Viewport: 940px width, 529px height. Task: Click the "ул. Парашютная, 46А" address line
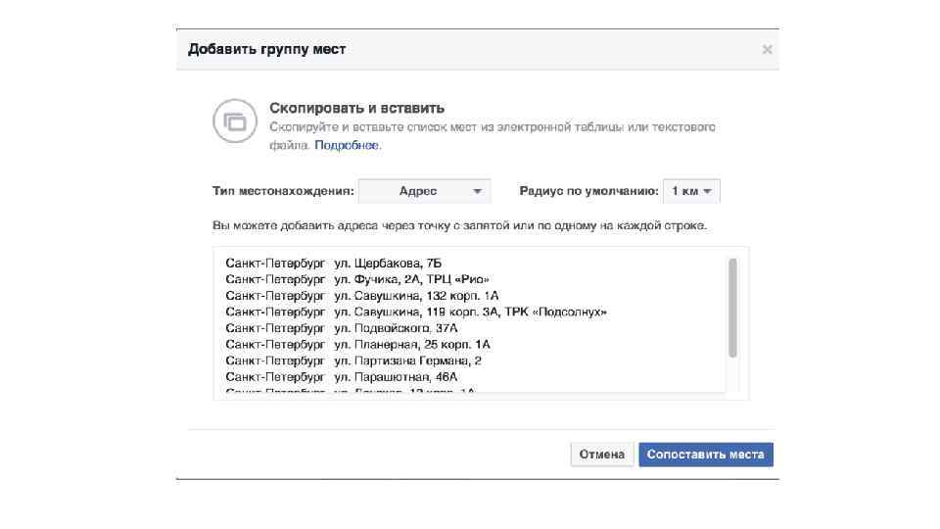396,376
